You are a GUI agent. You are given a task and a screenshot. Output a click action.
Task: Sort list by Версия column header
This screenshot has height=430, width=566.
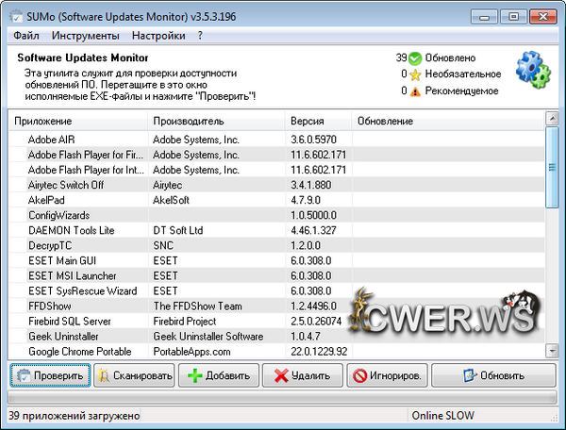coord(305,122)
